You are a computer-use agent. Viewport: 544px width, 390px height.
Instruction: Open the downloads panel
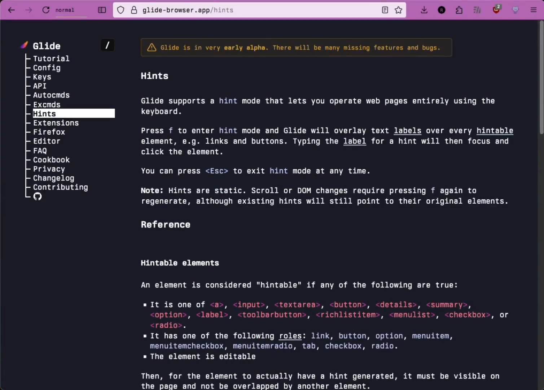click(x=424, y=10)
